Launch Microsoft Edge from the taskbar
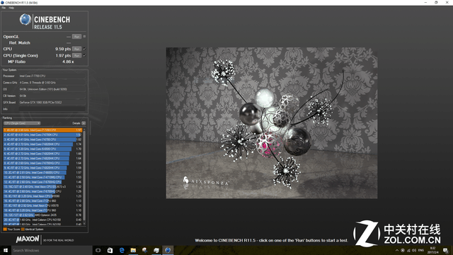Viewport: 453px width, 255px height. (122, 250)
